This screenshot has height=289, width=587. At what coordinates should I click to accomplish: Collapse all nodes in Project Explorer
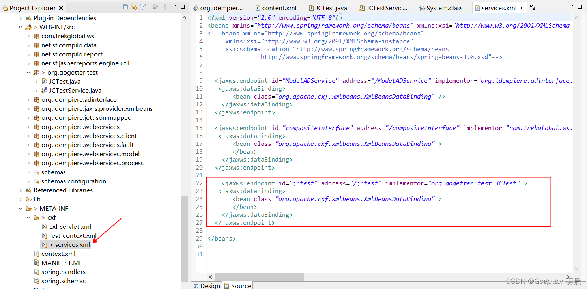[x=125, y=7]
